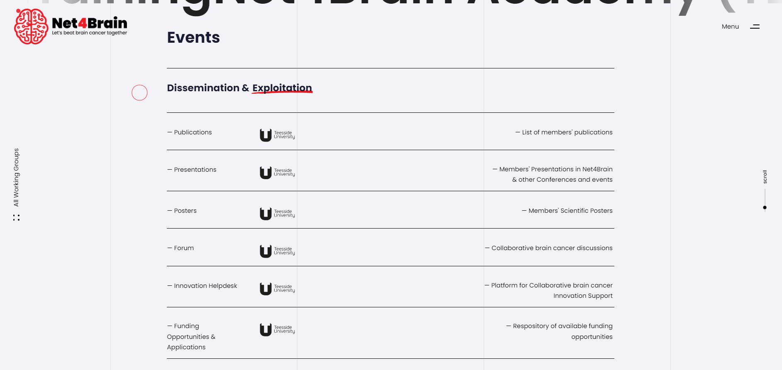Click Teesside University logo in Innovation Helpdesk row
The width and height of the screenshot is (782, 370).
click(277, 289)
